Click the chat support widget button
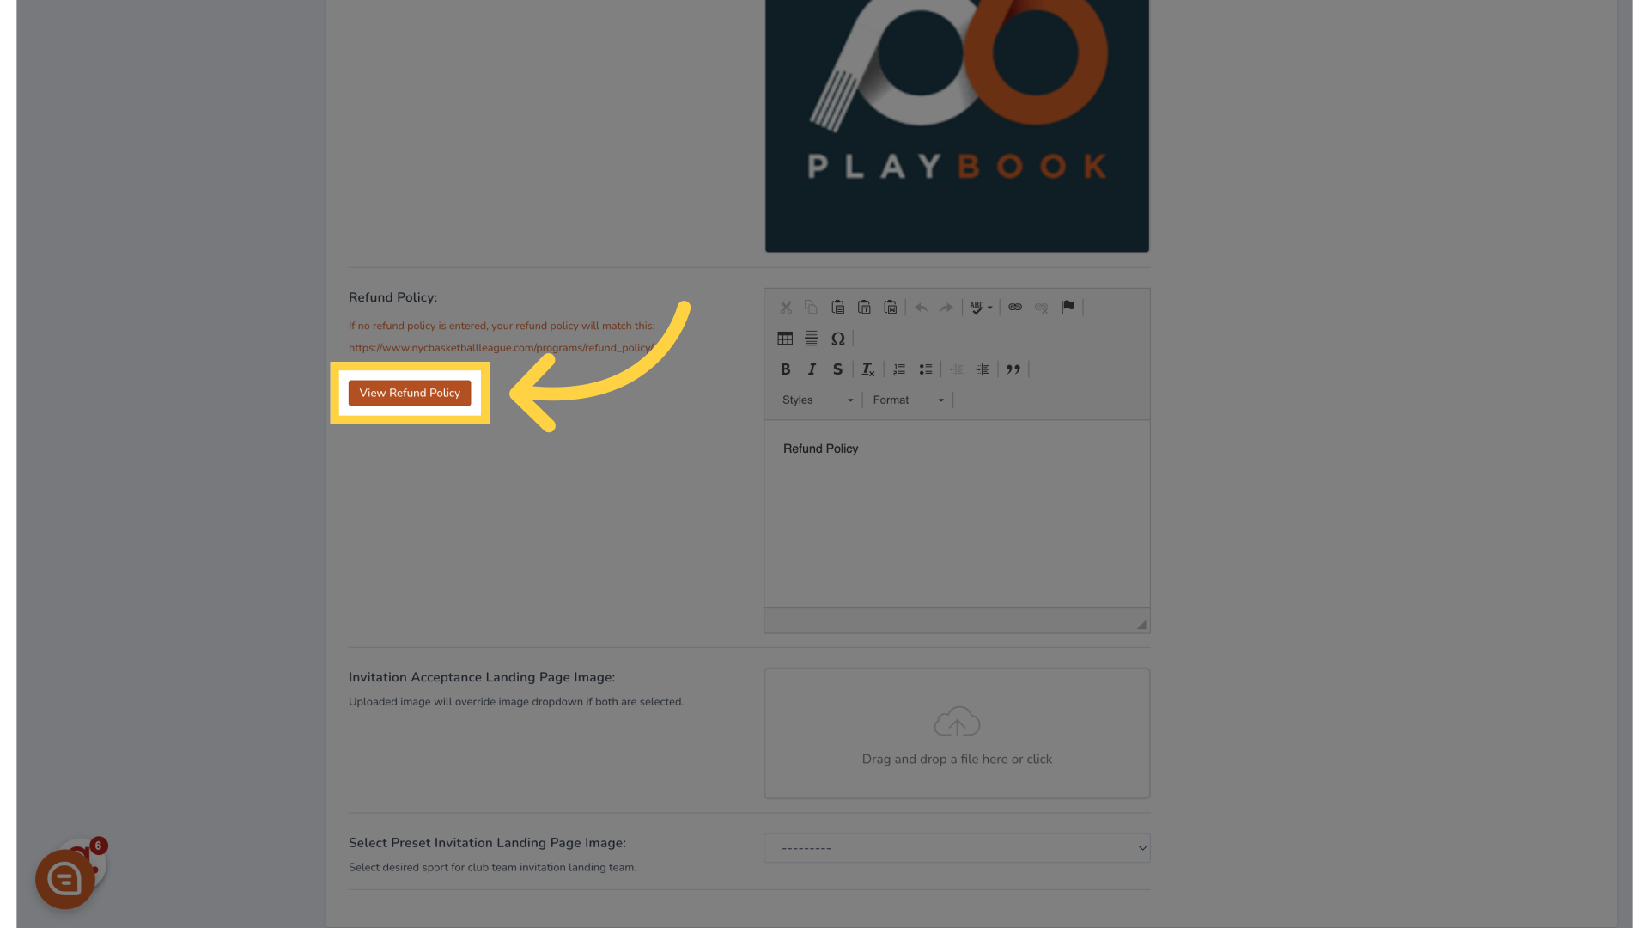This screenshot has height=928, width=1649. 64,879
